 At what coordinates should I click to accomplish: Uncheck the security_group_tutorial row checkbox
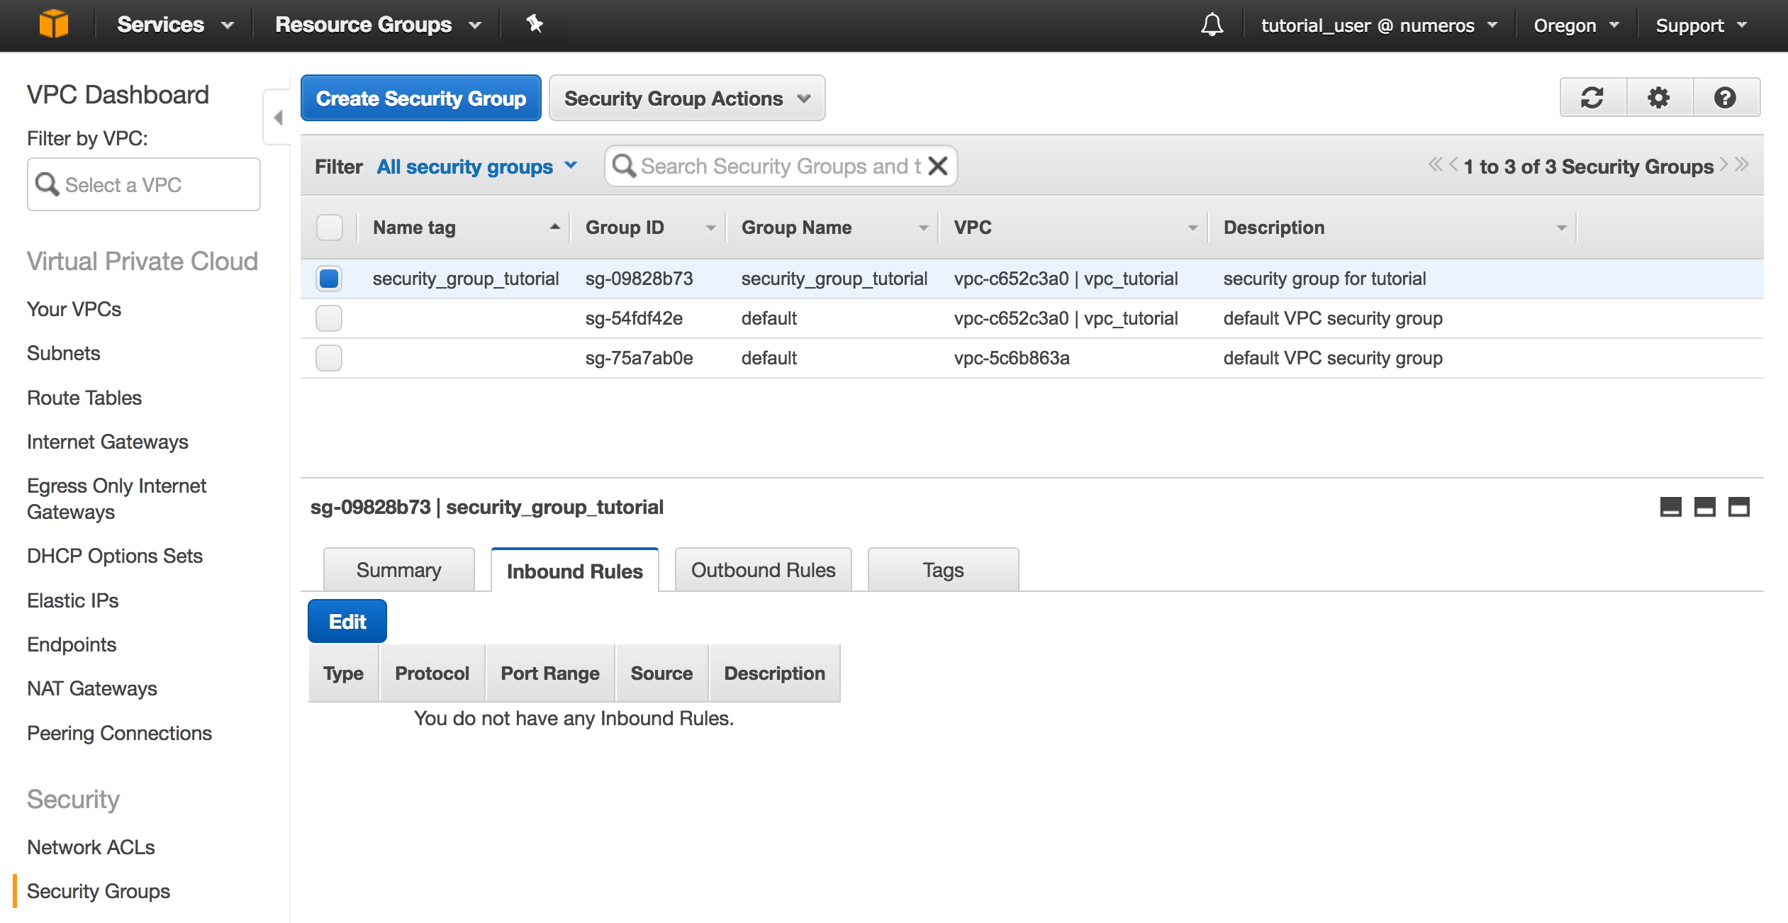pyautogui.click(x=329, y=279)
